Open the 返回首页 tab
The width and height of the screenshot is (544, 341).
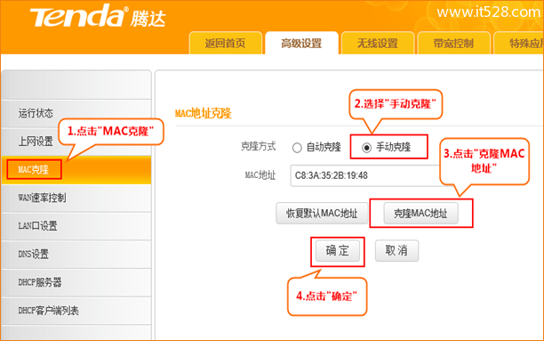(x=225, y=43)
